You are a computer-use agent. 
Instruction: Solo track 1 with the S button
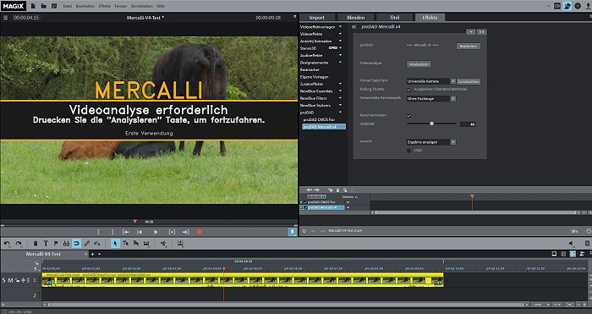pyautogui.click(x=3, y=280)
